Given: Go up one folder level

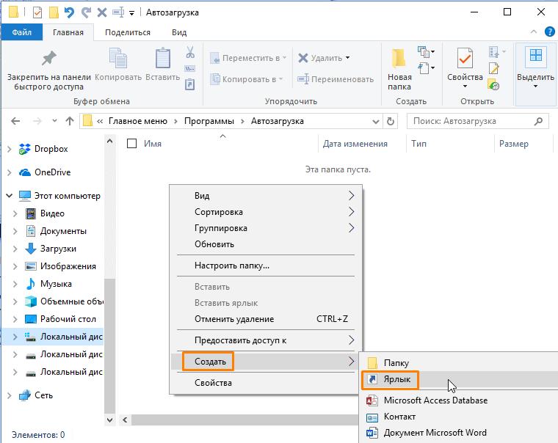Looking at the screenshot, I should tap(70, 121).
